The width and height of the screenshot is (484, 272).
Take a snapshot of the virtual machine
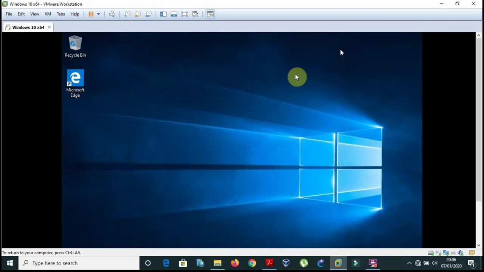tap(127, 14)
